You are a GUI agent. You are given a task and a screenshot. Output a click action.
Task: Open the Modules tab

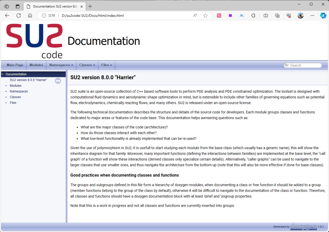36,65
